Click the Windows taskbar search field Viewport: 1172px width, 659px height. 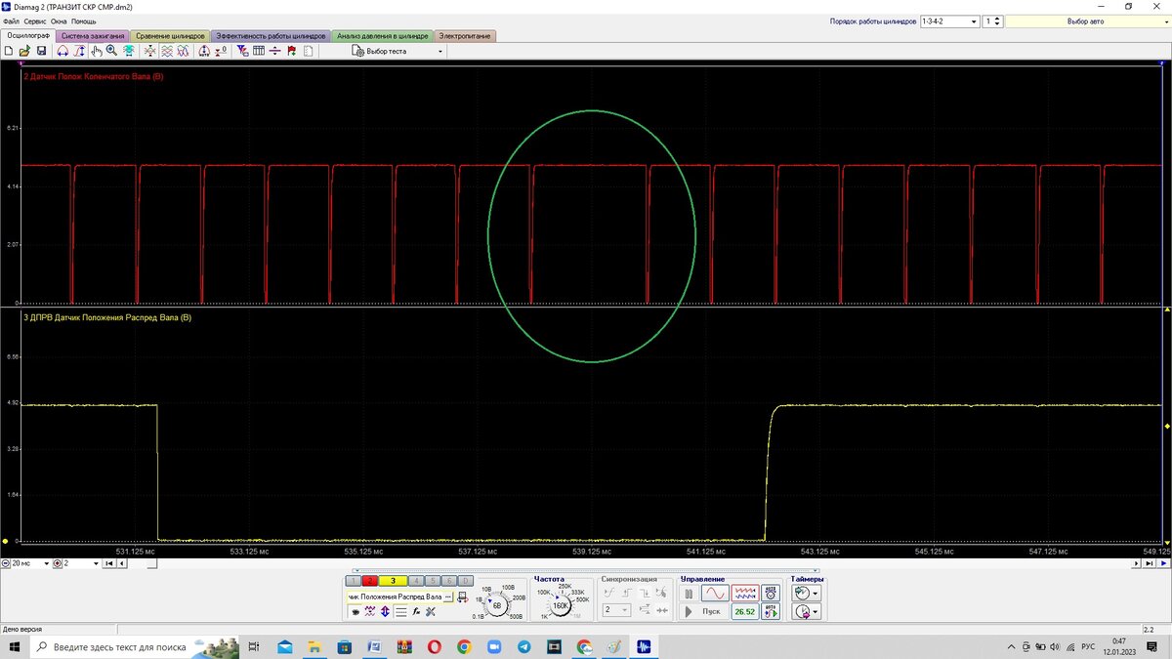[117, 646]
